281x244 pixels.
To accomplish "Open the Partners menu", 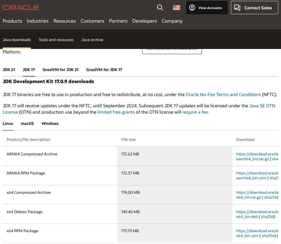I will 118,21.
